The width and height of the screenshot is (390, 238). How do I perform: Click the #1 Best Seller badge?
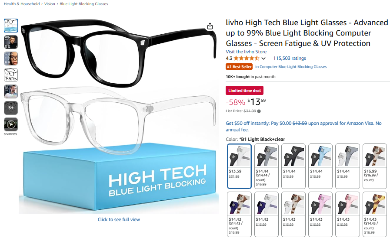[239, 67]
